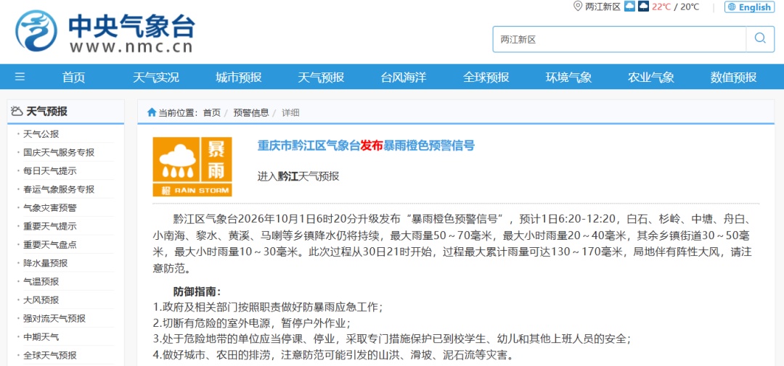784x366 pixels.
Task: Click the 22℃ temperature in the header
Action: coord(661,7)
